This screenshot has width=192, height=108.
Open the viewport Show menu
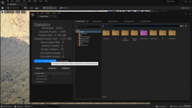point(23,12)
